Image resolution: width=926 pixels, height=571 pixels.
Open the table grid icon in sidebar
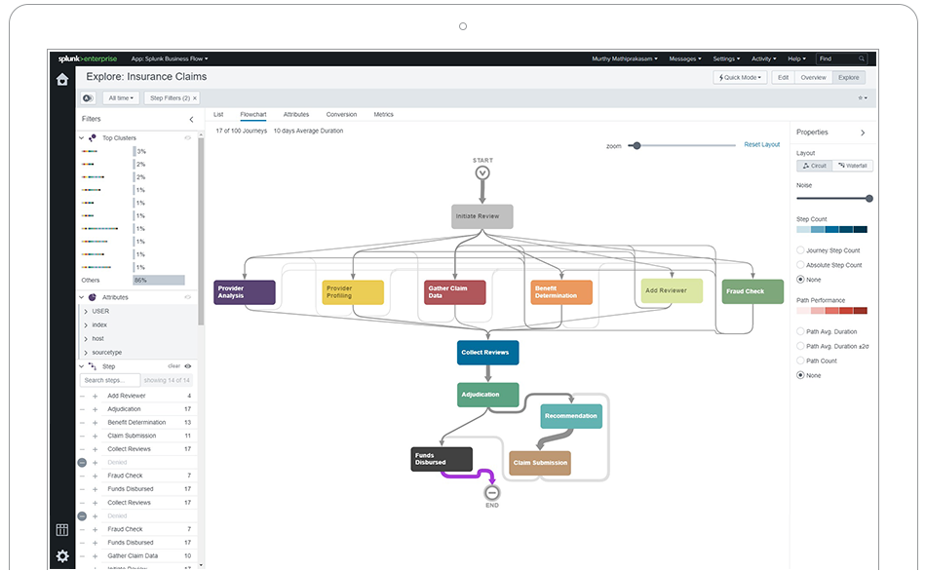pyautogui.click(x=62, y=530)
